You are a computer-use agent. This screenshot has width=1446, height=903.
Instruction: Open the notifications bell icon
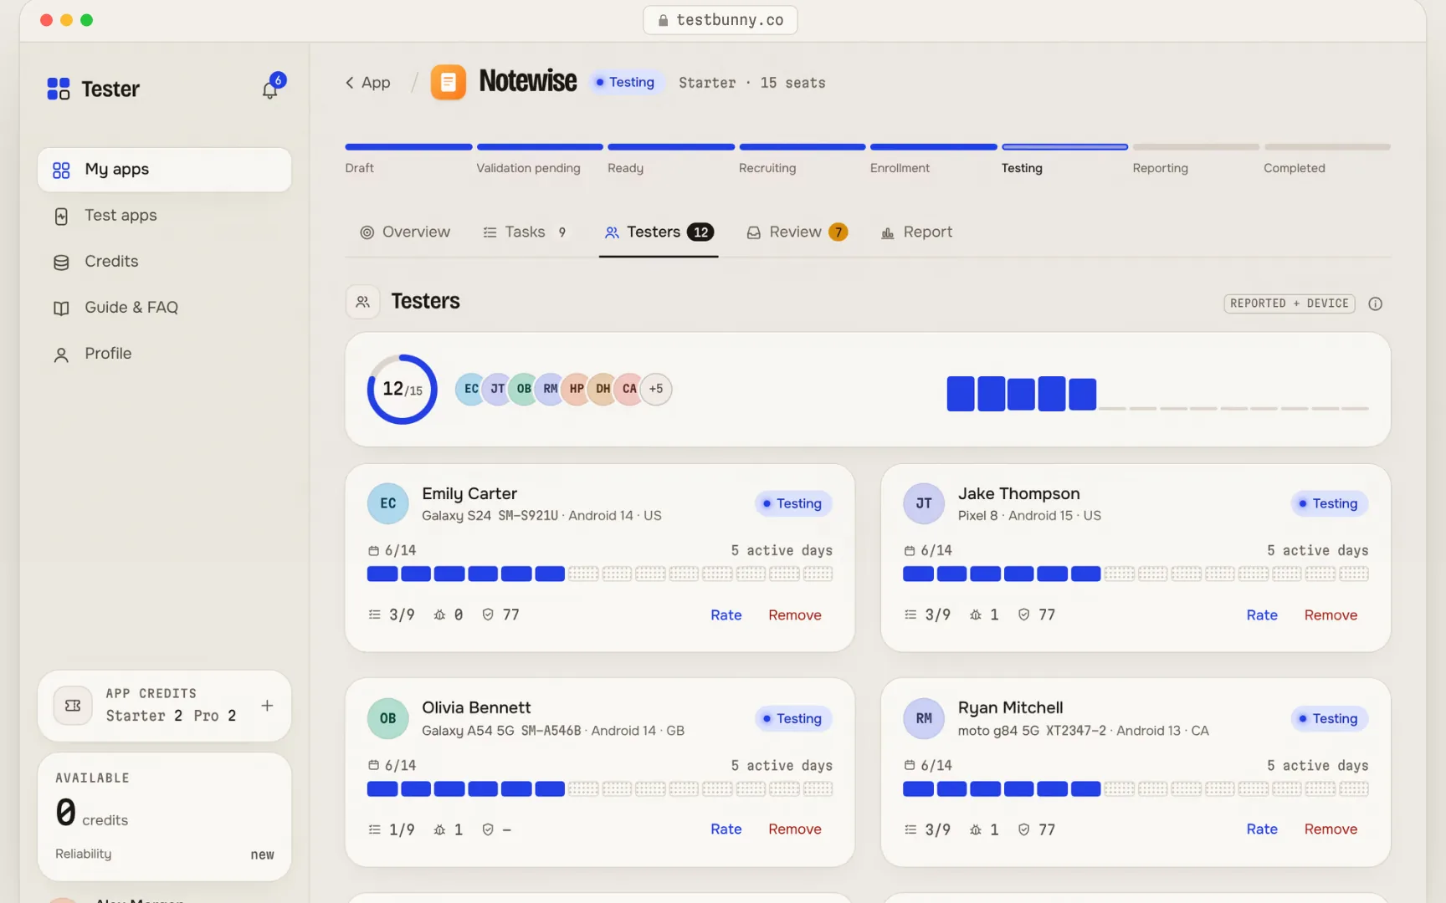click(x=270, y=89)
